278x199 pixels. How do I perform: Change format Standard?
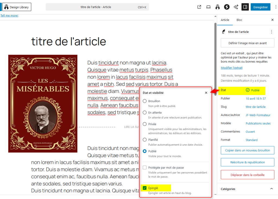[x=251, y=140]
